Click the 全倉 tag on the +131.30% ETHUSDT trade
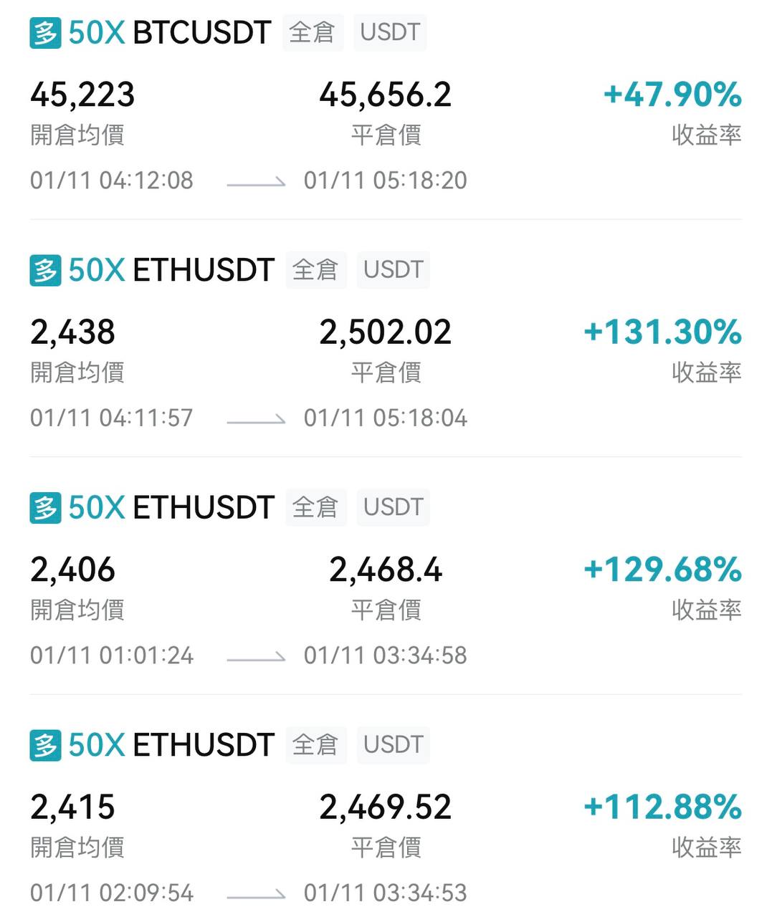Viewport: 772px width, 917px height. 315,270
